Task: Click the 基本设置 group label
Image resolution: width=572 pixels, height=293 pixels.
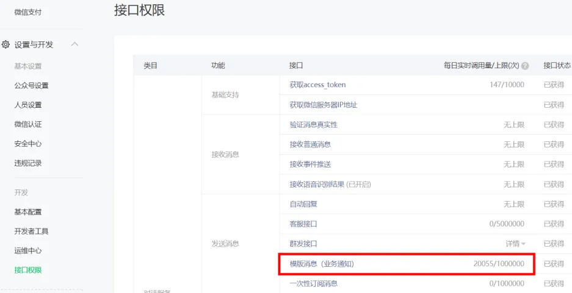Action: [x=27, y=66]
